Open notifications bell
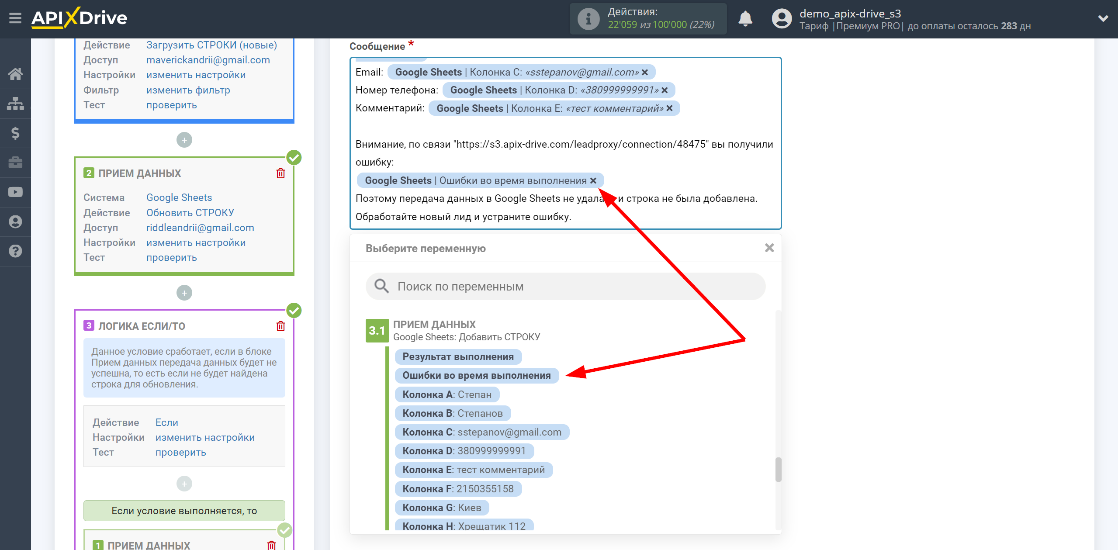The width and height of the screenshot is (1118, 550). coord(745,19)
